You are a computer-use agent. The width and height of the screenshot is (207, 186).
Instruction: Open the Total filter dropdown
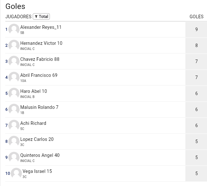pos(41,17)
